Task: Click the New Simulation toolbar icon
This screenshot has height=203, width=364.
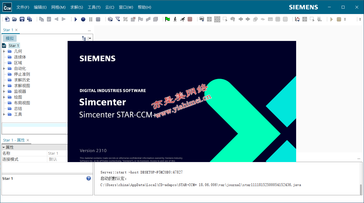Action: 7,19
